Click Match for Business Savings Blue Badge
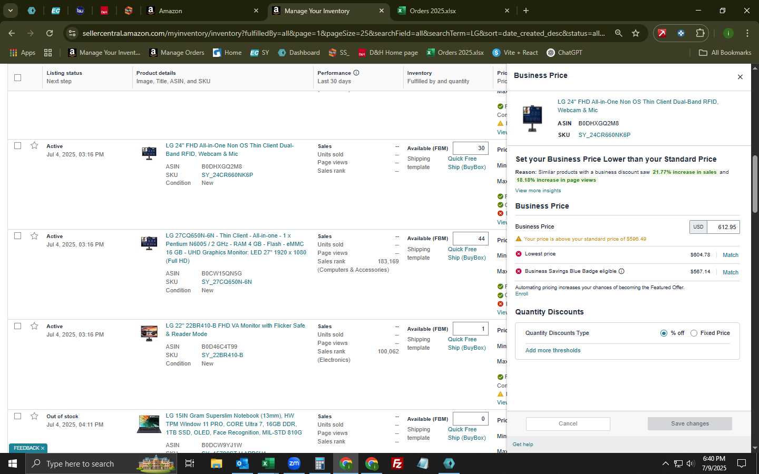This screenshot has height=474, width=759. coord(730,272)
